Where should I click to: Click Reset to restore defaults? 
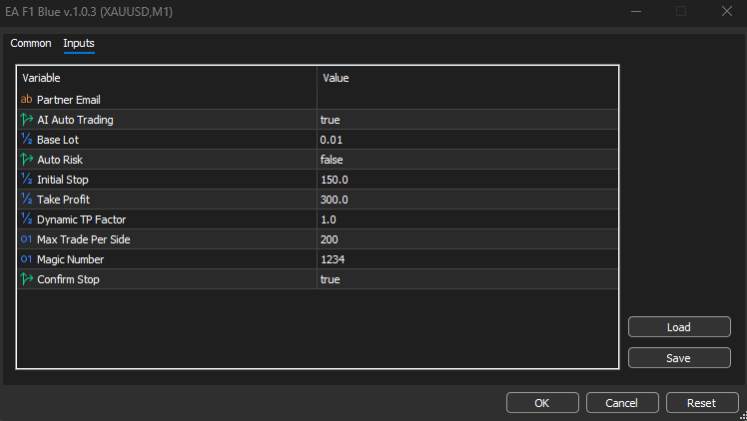point(702,403)
